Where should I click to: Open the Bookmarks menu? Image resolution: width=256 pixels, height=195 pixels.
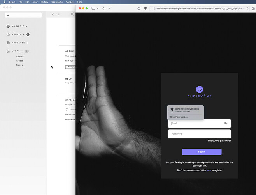tap(57, 2)
